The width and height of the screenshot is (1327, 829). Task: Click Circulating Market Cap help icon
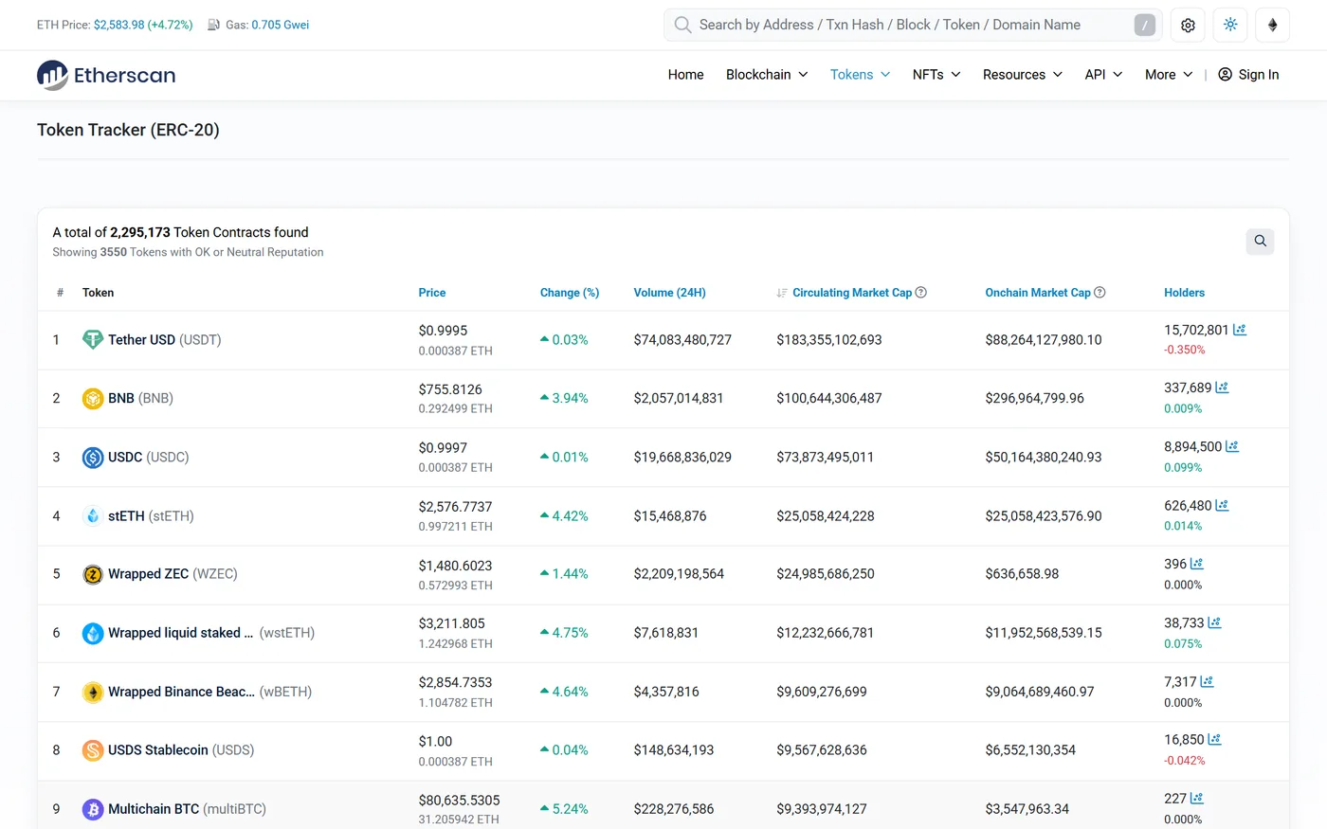pos(921,293)
